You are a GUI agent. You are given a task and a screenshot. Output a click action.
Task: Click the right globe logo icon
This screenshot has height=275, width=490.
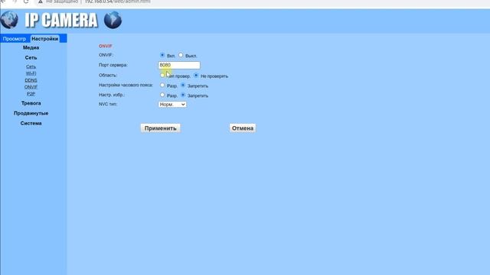[113, 20]
